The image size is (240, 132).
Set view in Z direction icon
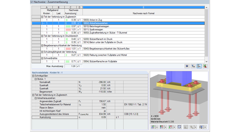(x=170, y=127)
